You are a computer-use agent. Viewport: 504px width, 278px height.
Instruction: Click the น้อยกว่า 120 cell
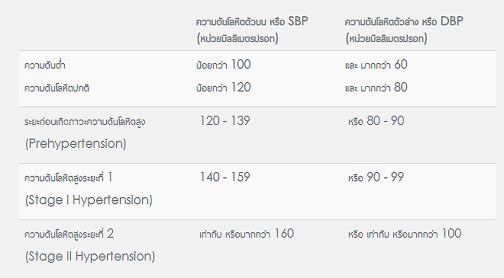point(224,88)
